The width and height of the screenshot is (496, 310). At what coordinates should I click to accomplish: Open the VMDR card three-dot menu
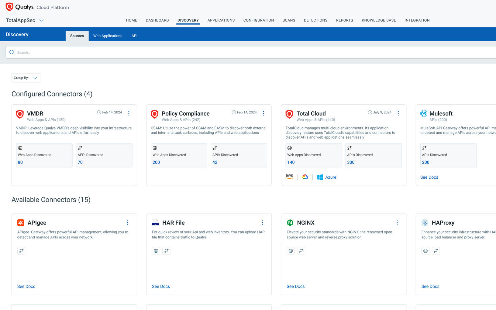pos(129,113)
